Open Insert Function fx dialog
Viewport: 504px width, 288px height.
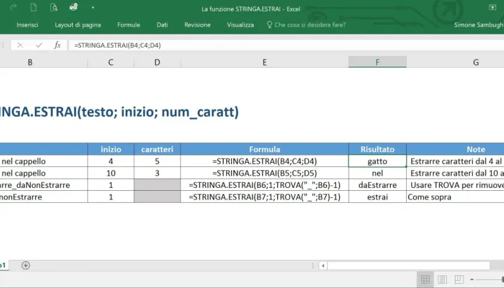(58, 45)
